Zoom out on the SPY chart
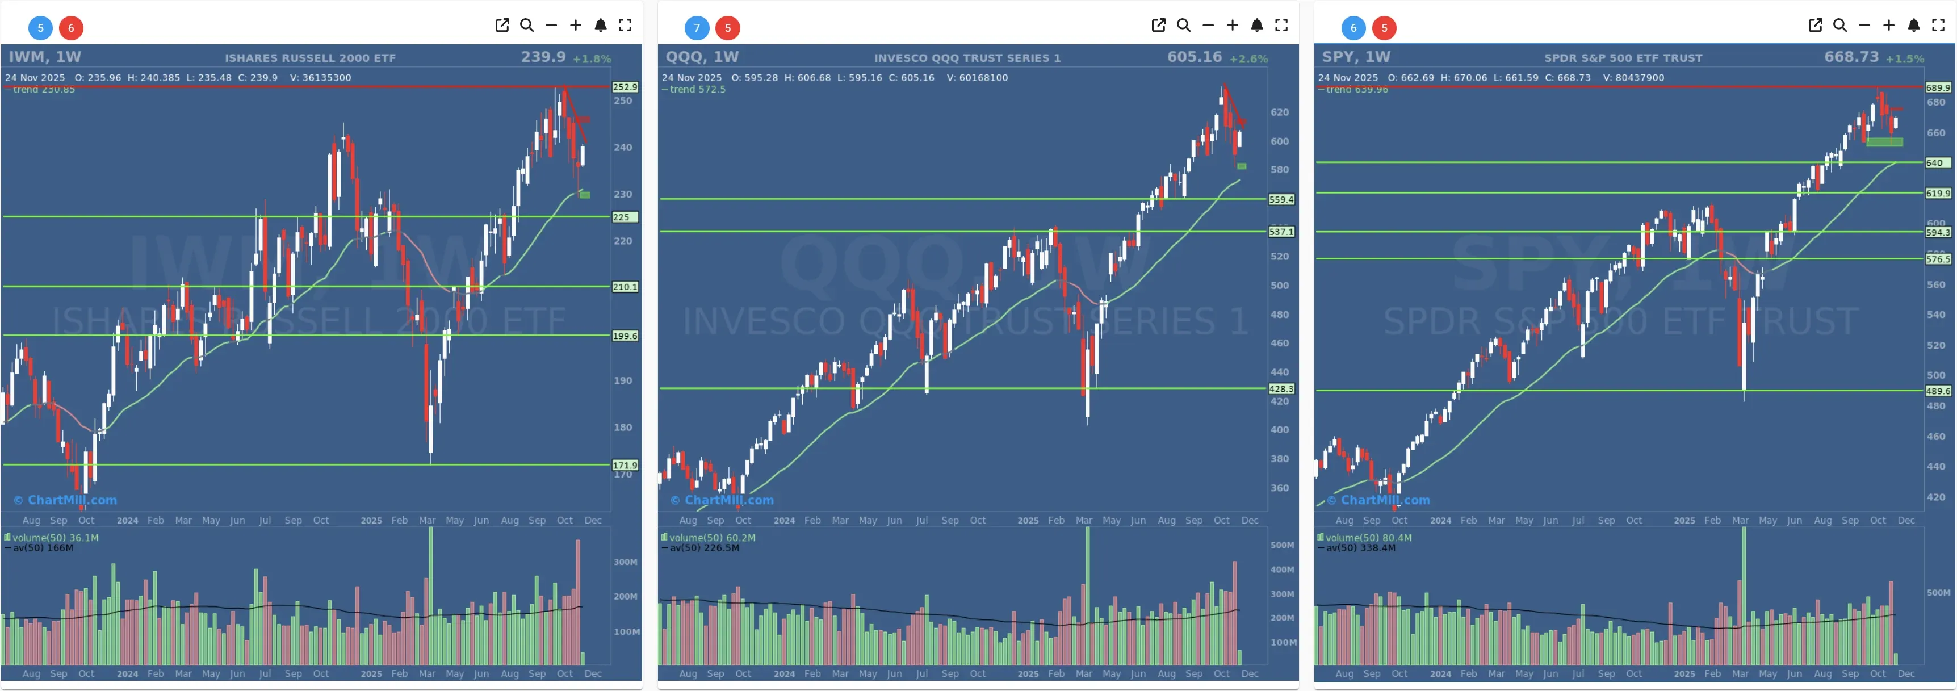This screenshot has height=691, width=1957. (x=1865, y=25)
